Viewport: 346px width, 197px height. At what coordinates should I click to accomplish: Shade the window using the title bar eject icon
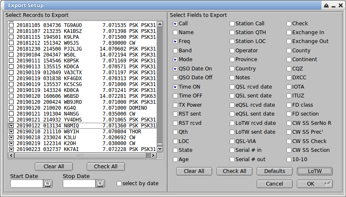tap(327, 5)
